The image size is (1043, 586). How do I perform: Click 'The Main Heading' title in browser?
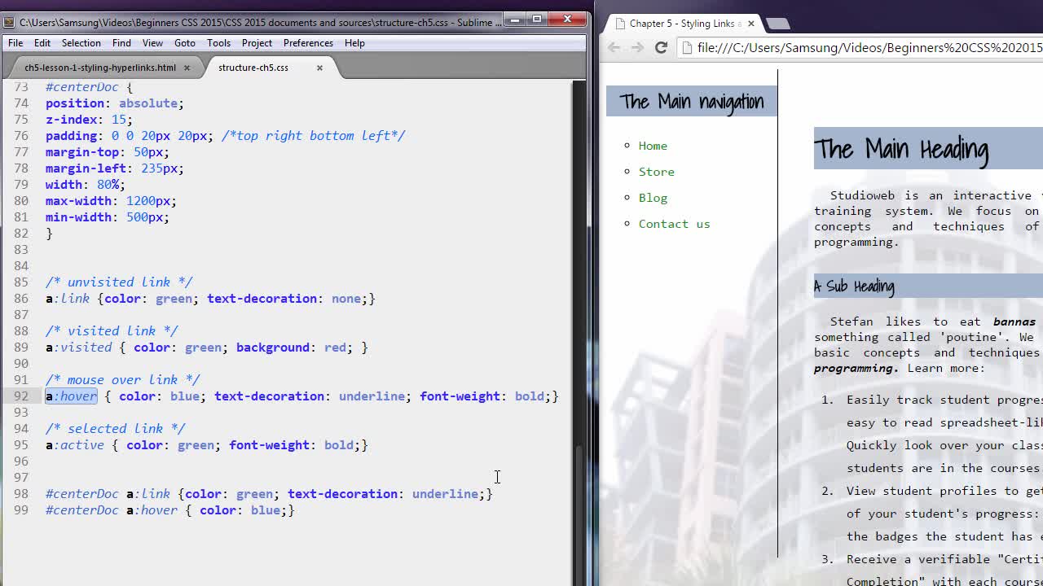click(x=901, y=149)
